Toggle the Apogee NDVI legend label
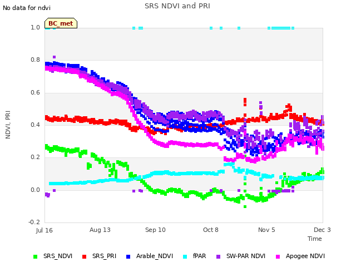 pos(305,256)
